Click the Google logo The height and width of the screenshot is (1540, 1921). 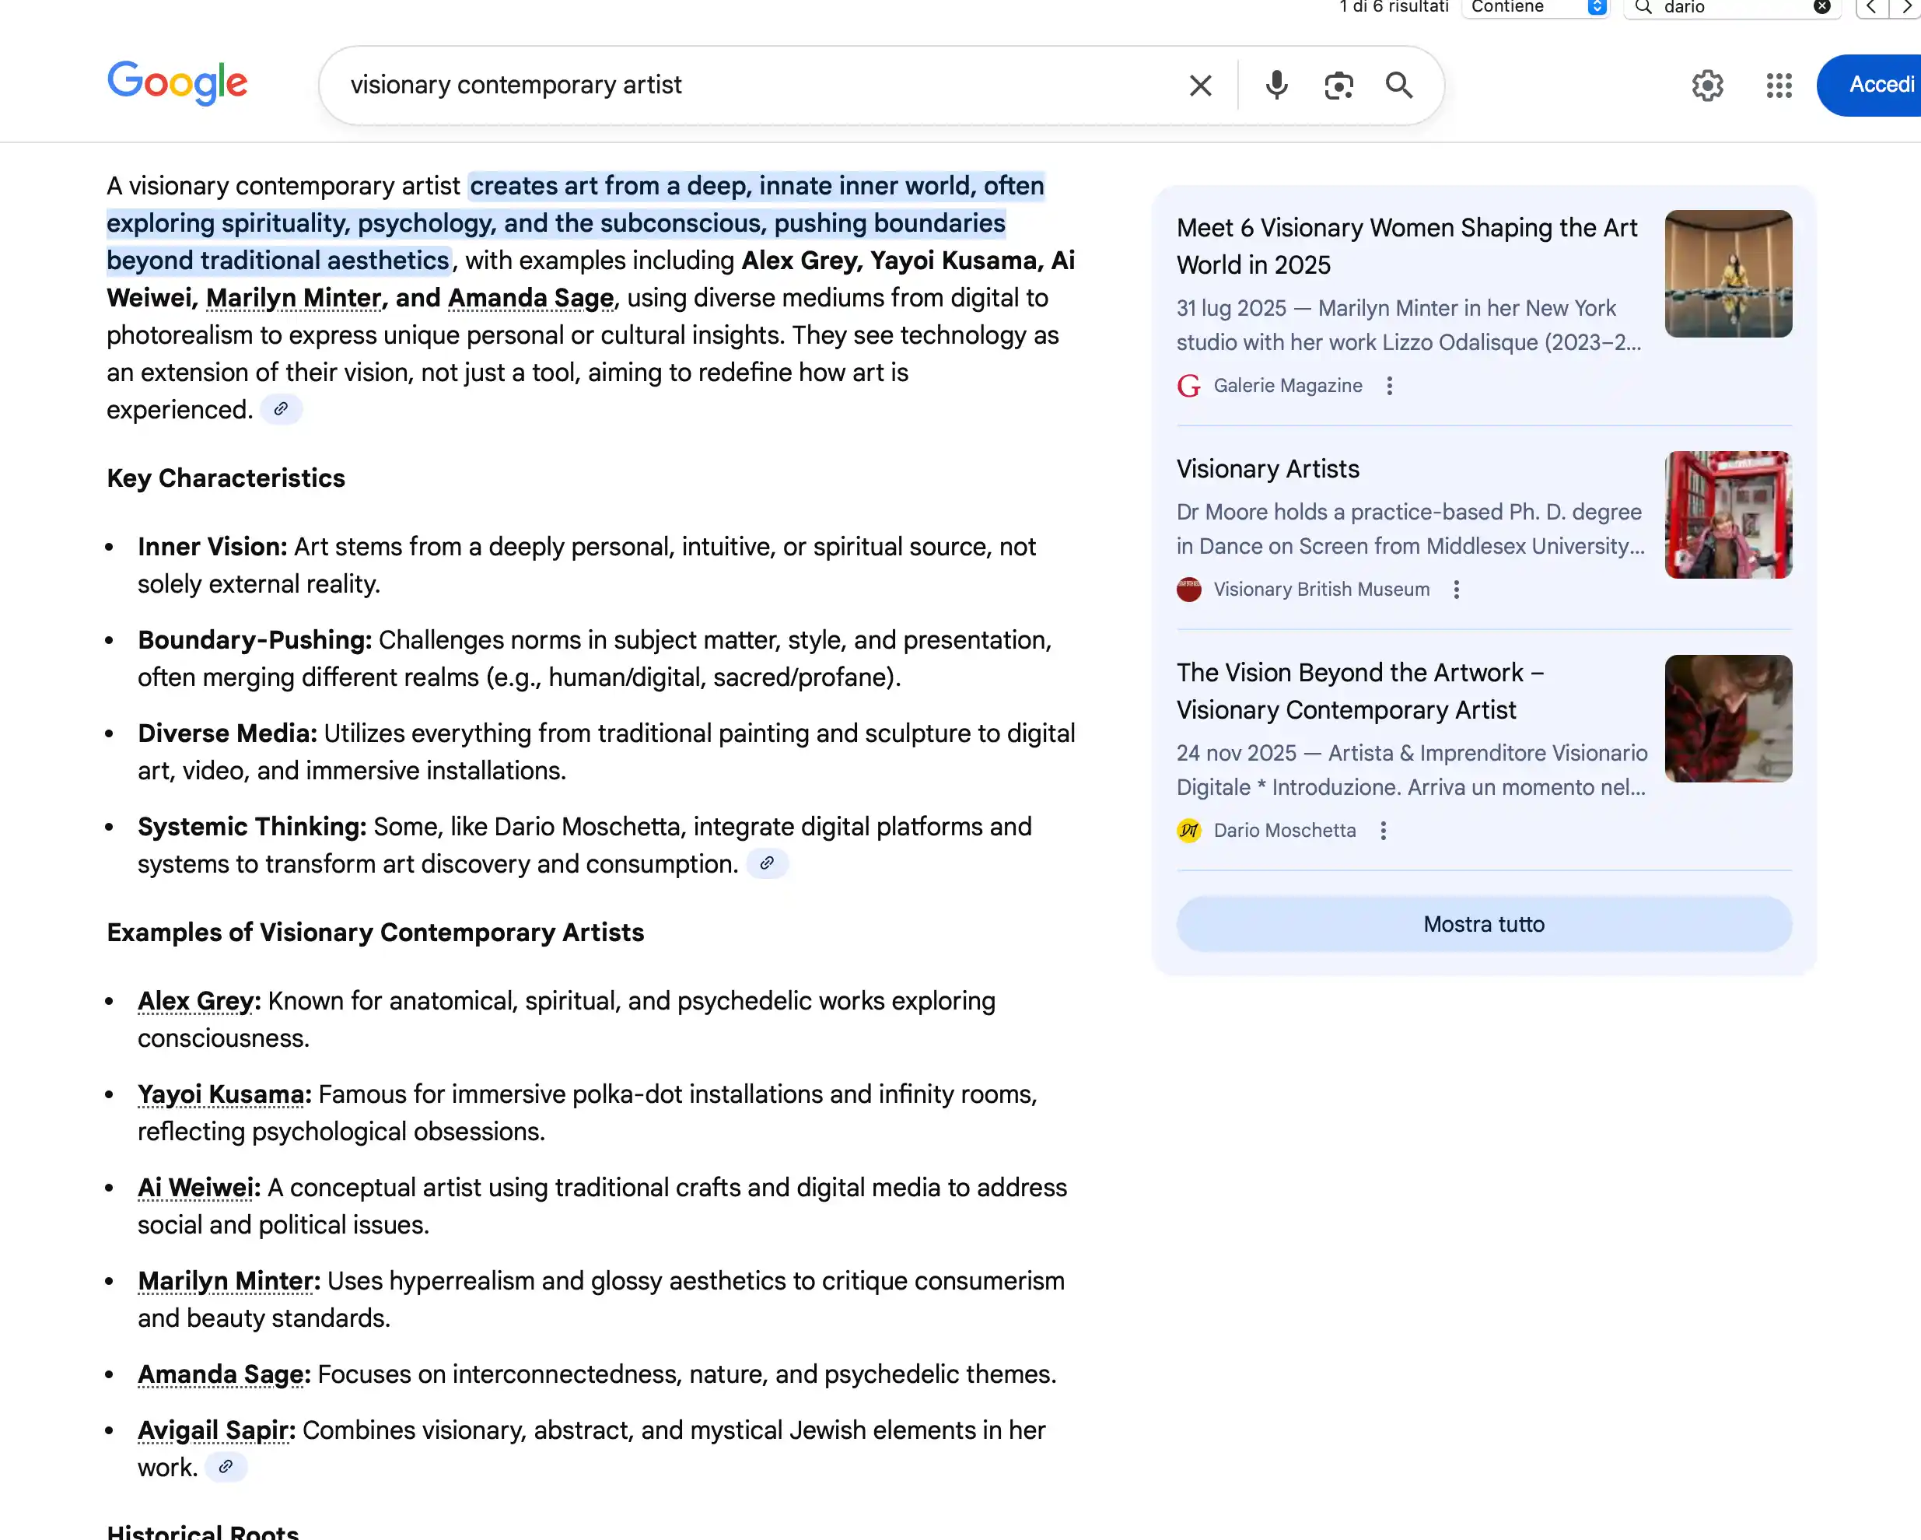(x=177, y=84)
